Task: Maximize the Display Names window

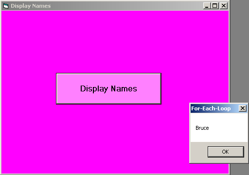Action: 214,6
